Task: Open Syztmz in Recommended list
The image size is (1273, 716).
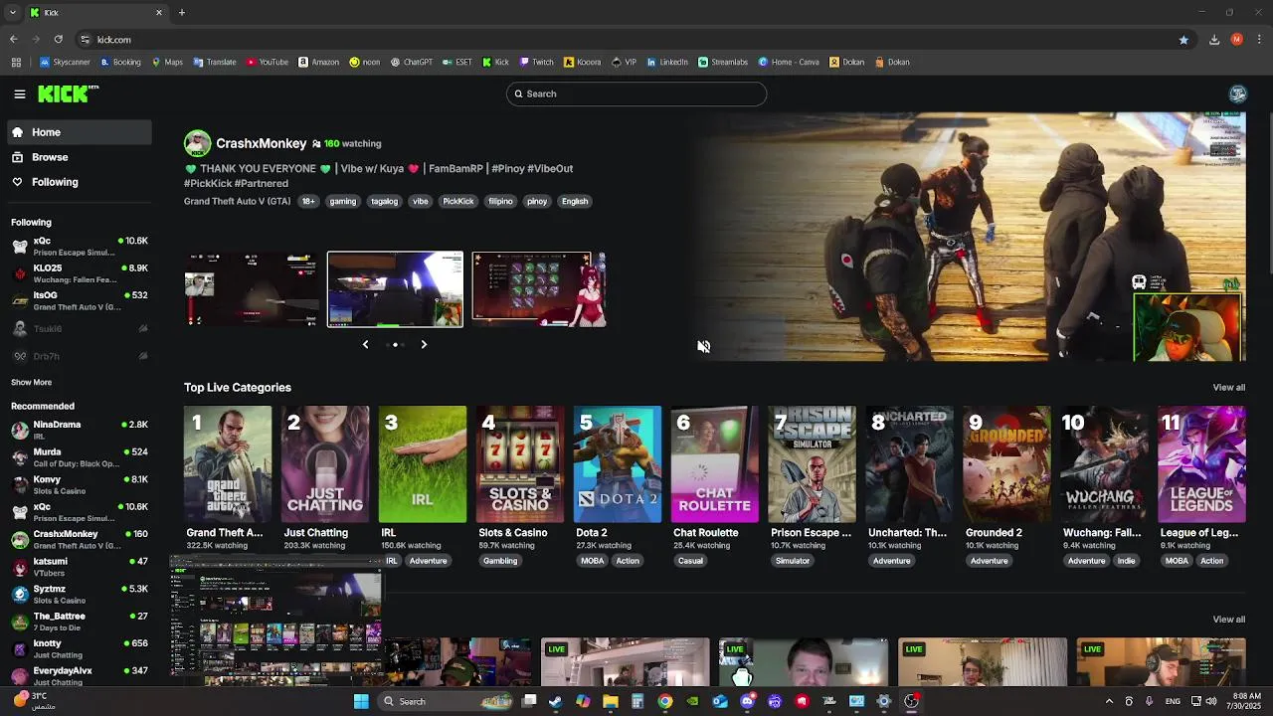Action: tap(78, 594)
